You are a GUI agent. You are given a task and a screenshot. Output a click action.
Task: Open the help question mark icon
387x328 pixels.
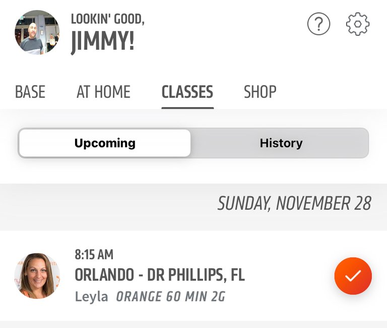tap(318, 24)
